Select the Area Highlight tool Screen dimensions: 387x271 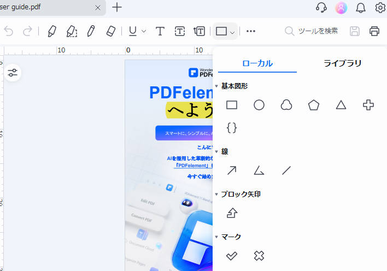click(x=72, y=31)
